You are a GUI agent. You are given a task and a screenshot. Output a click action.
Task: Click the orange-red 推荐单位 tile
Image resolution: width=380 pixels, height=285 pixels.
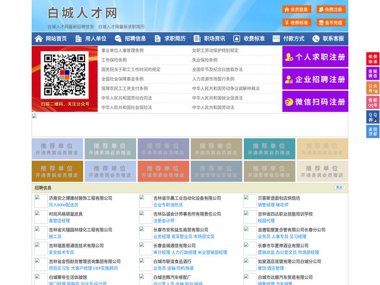click(163, 171)
